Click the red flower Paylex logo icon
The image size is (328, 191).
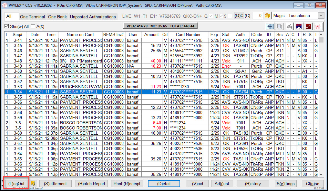(x=318, y=26)
